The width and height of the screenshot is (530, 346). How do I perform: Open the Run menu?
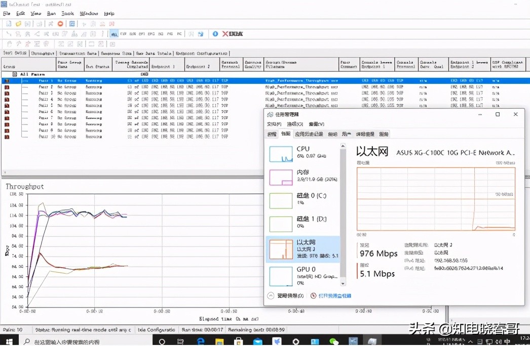[x=51, y=14]
